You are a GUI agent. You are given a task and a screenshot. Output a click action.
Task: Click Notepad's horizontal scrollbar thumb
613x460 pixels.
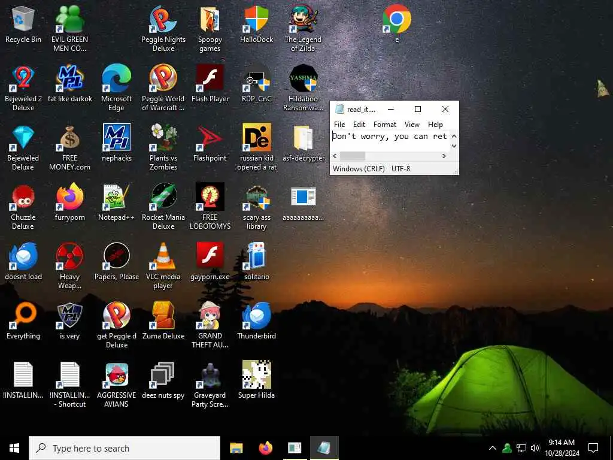[x=352, y=156]
